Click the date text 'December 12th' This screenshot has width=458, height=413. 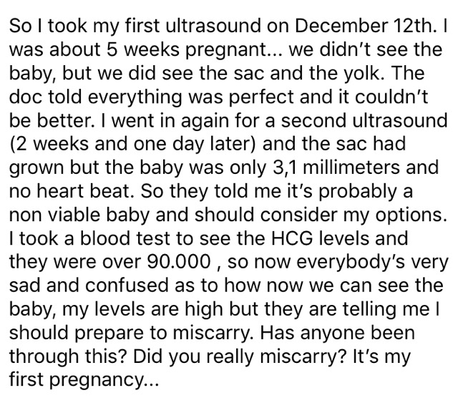(363, 26)
